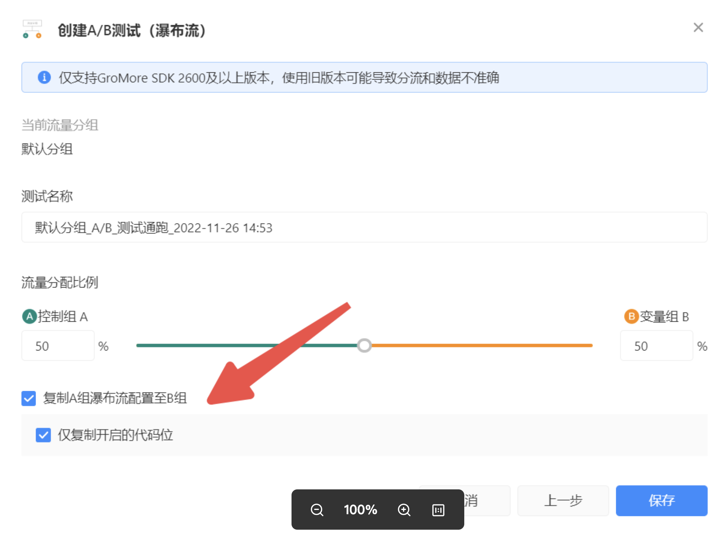Zoom out using the magnifier minus icon
The image size is (727, 534).
click(317, 510)
